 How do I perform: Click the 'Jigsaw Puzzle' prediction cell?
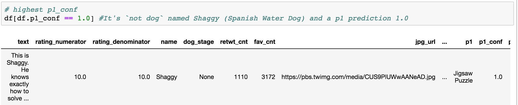(x=463, y=77)
